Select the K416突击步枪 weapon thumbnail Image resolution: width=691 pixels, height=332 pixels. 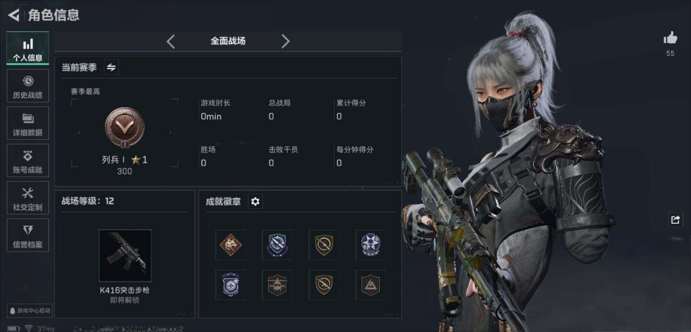tap(125, 256)
